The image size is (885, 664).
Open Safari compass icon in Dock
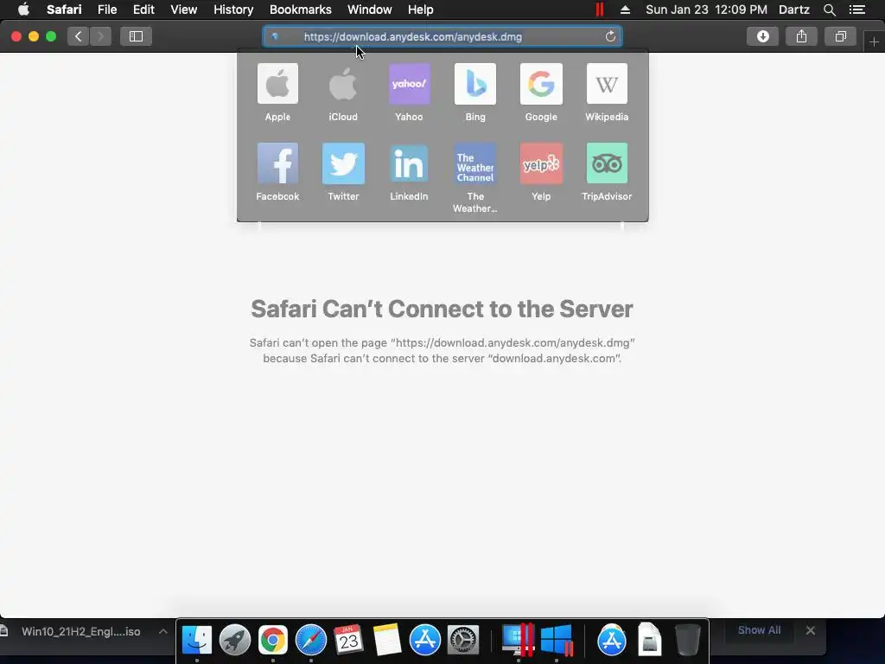click(311, 640)
